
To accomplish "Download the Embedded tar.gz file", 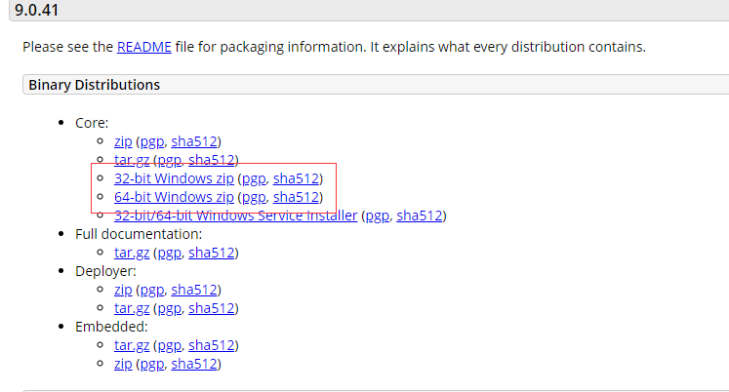I will point(132,345).
